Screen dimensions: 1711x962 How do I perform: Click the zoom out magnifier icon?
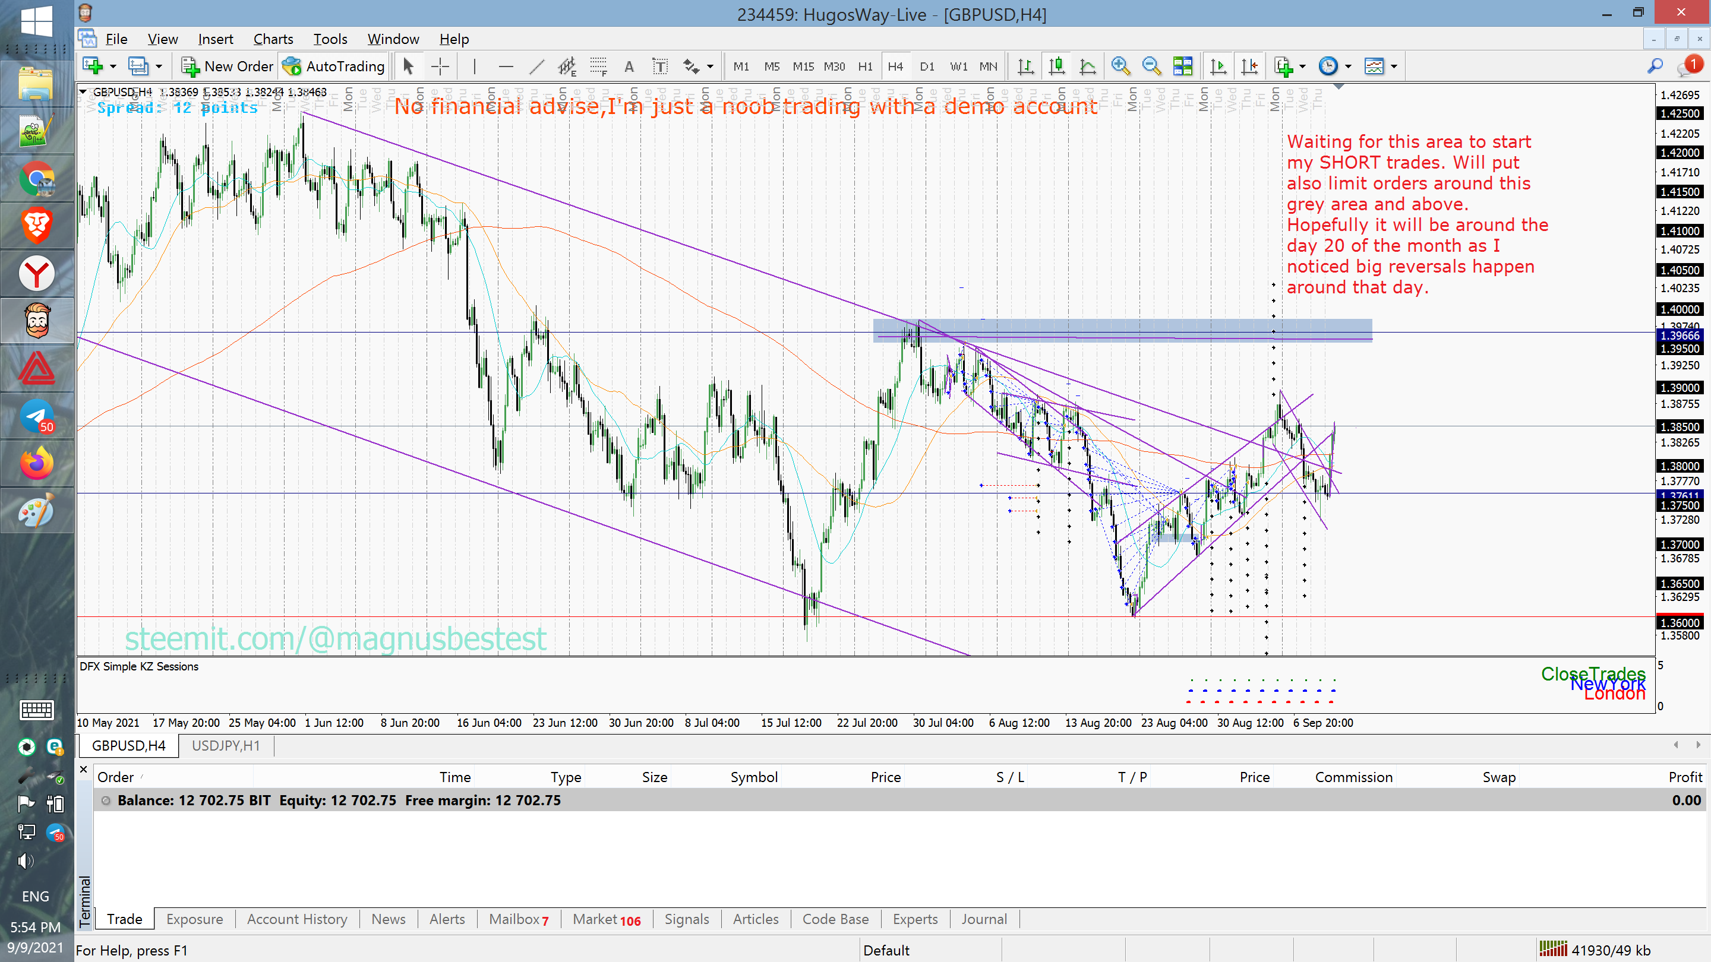point(1151,67)
